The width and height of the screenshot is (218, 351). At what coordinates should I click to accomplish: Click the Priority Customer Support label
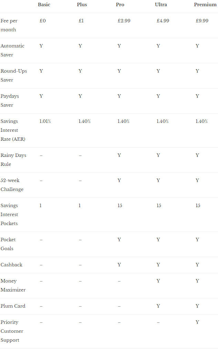click(x=12, y=331)
